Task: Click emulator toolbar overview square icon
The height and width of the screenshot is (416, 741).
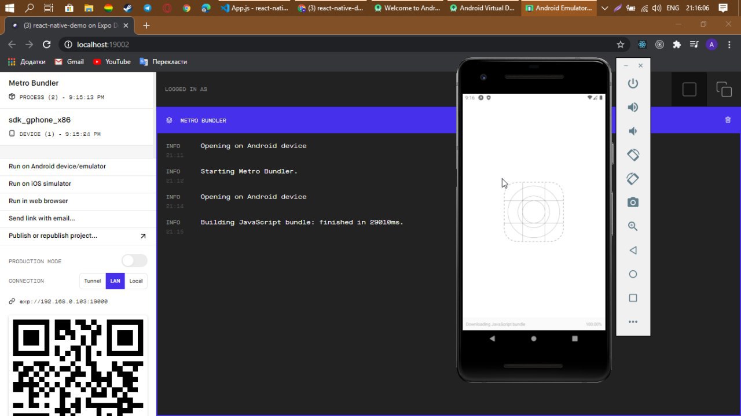Action: point(633,298)
